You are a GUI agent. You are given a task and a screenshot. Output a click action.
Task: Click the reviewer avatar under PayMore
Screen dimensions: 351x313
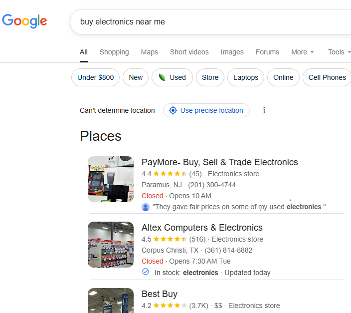coord(146,207)
